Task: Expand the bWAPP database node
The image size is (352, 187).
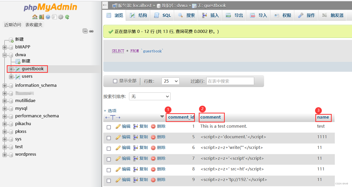Action: tap(5, 47)
